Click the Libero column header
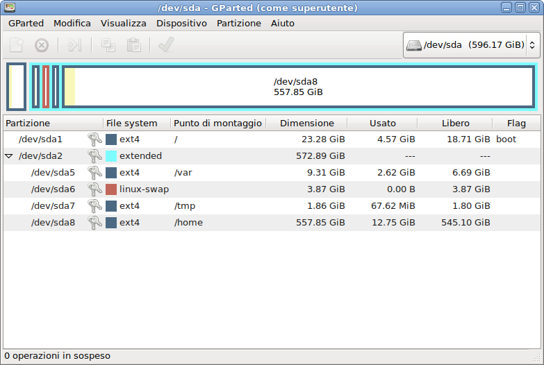The height and width of the screenshot is (365, 544). pos(455,124)
